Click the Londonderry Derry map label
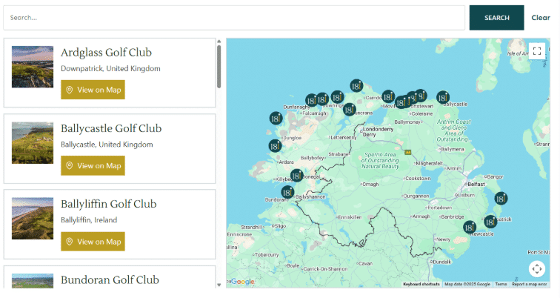Screen dimensions: 560x298 [x=378, y=132]
